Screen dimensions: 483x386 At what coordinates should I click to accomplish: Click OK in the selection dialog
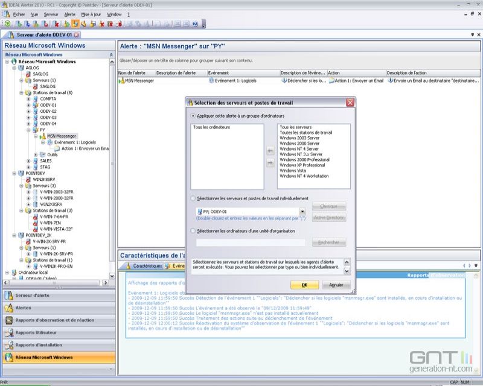click(x=304, y=285)
